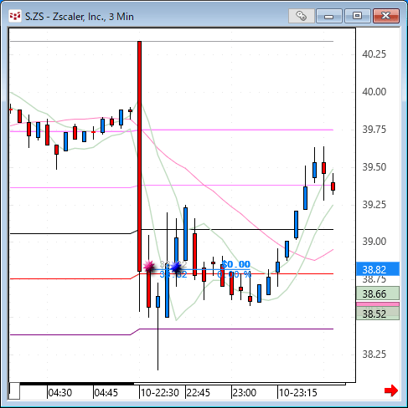Click the 38.25 price scale value
Image resolution: width=408 pixels, height=408 pixels.
click(x=374, y=354)
